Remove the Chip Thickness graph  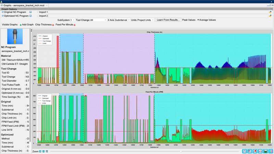tap(53, 25)
